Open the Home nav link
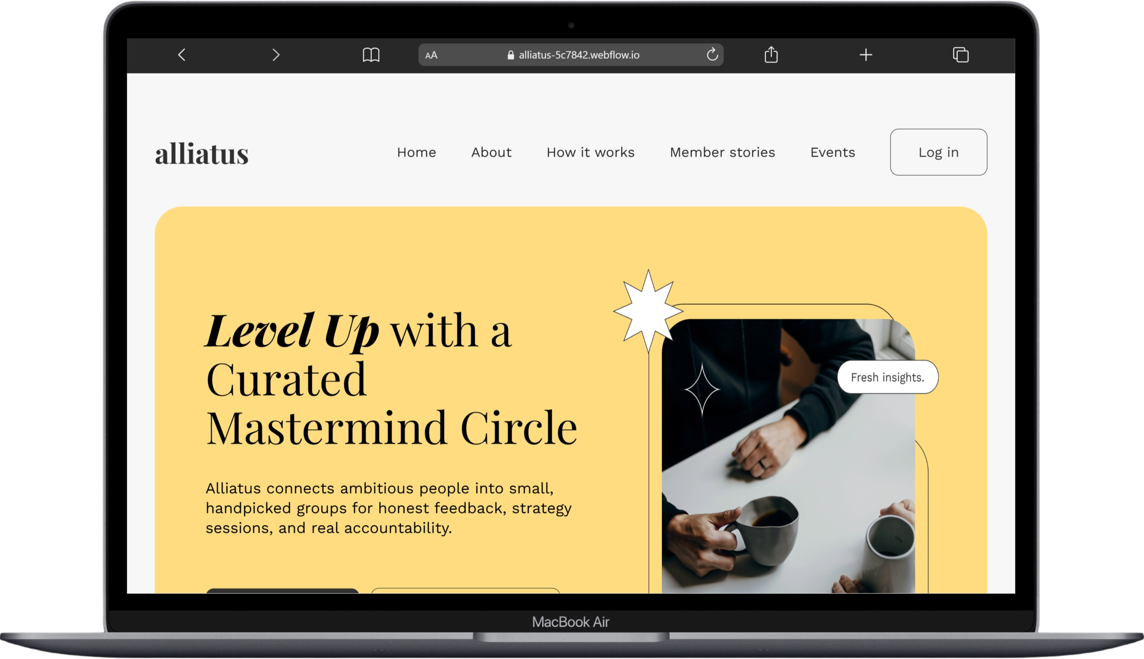Image resolution: width=1144 pixels, height=659 pixels. click(x=416, y=152)
